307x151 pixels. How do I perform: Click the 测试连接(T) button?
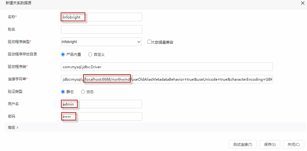[243, 145]
